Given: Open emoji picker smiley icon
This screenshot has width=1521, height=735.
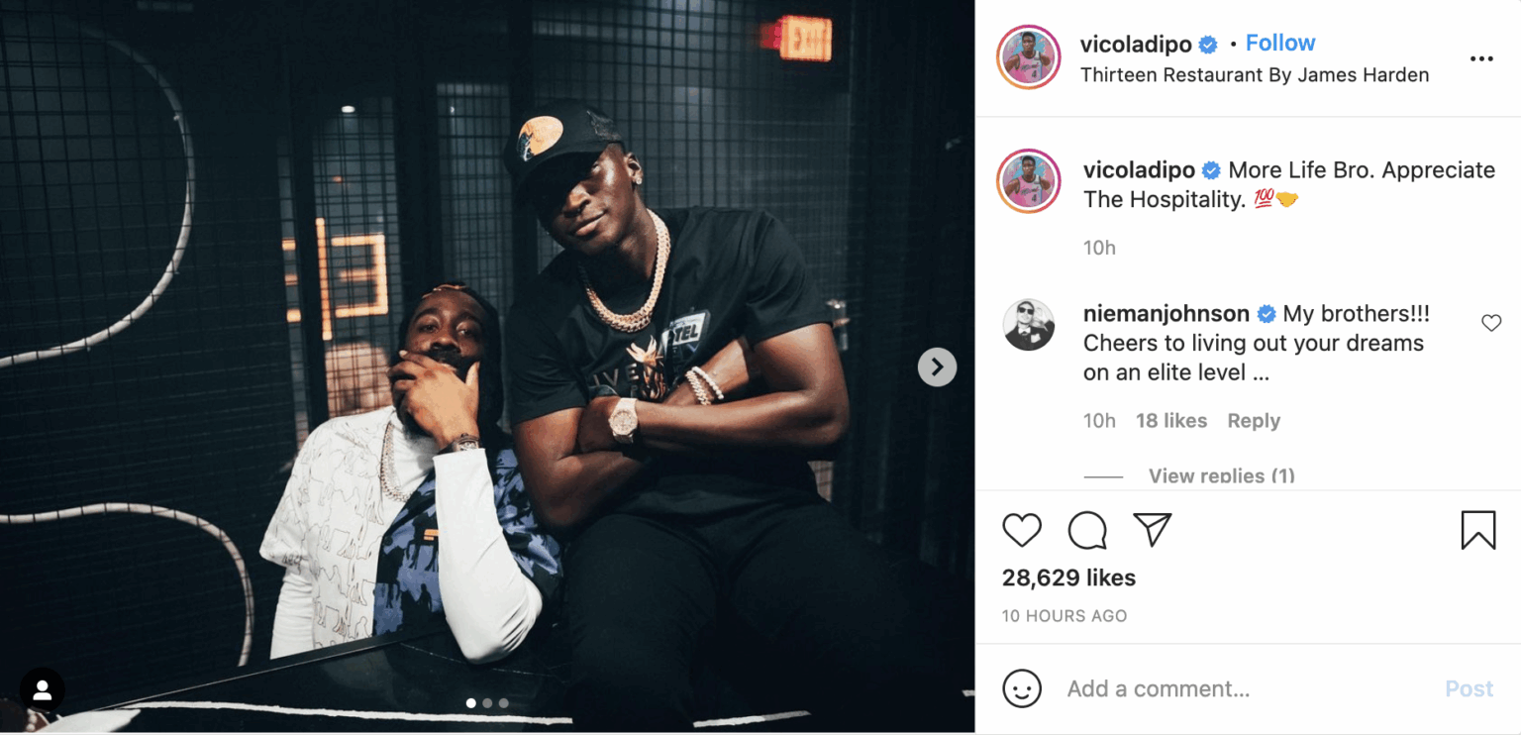Looking at the screenshot, I should coord(1022,688).
